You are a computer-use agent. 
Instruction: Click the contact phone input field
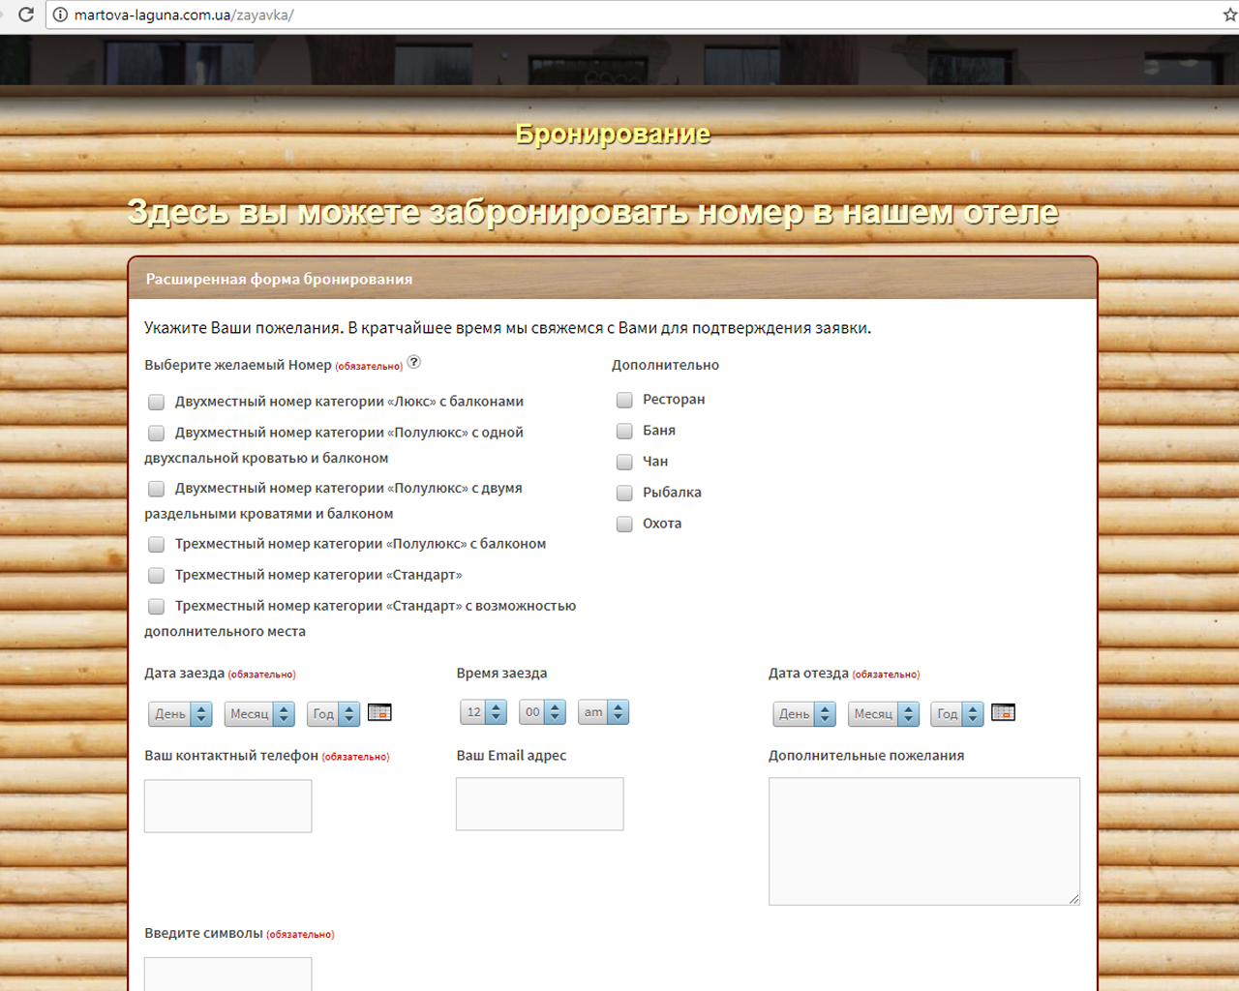[227, 805]
